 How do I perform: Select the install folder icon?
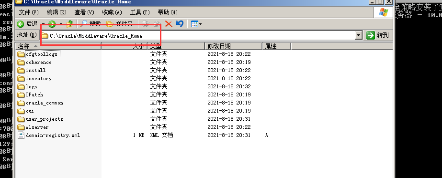coord(21,70)
